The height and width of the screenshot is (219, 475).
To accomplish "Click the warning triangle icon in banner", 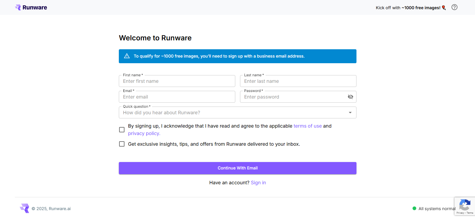I will point(127,56).
